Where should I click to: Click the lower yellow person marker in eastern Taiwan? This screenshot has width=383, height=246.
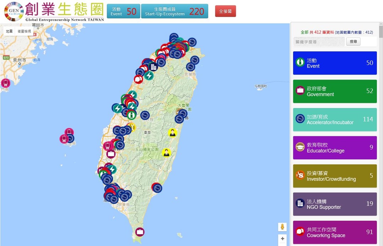tap(166, 153)
